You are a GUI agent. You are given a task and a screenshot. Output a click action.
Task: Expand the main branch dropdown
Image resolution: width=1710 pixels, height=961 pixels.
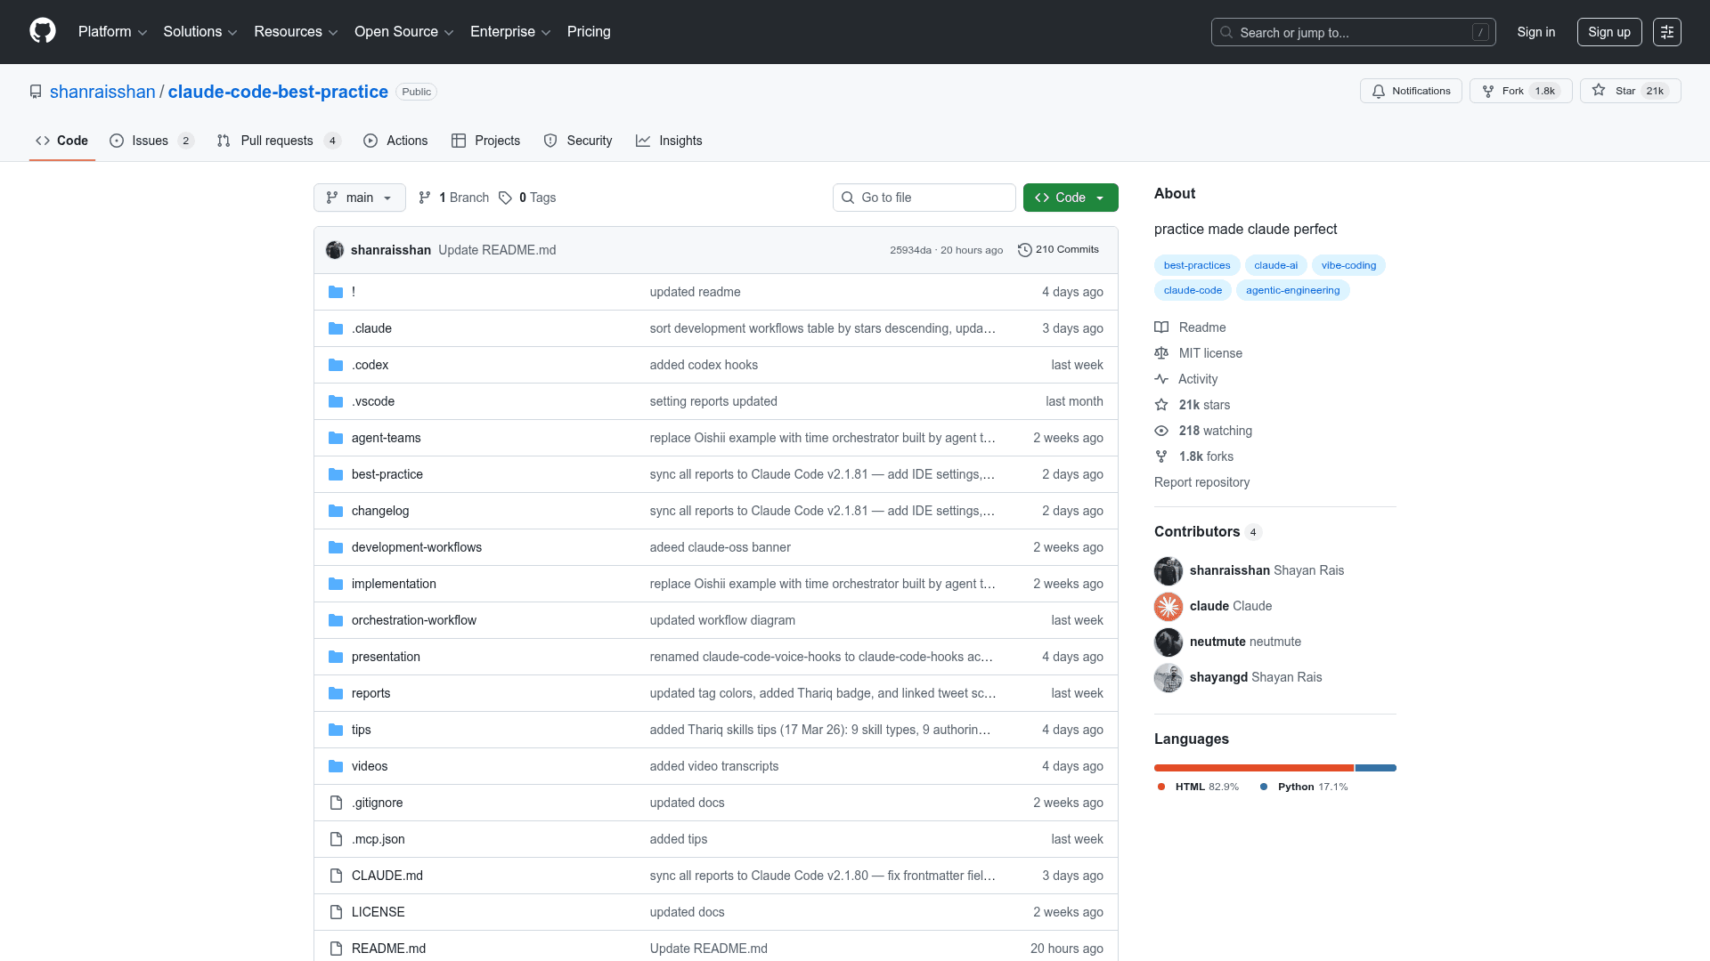tap(359, 198)
